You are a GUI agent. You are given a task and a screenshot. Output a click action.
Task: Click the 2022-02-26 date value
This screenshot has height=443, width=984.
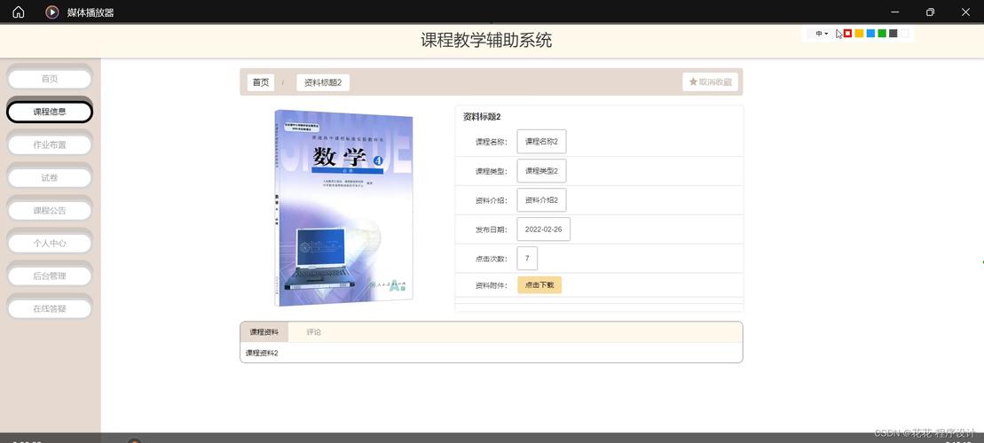543,229
